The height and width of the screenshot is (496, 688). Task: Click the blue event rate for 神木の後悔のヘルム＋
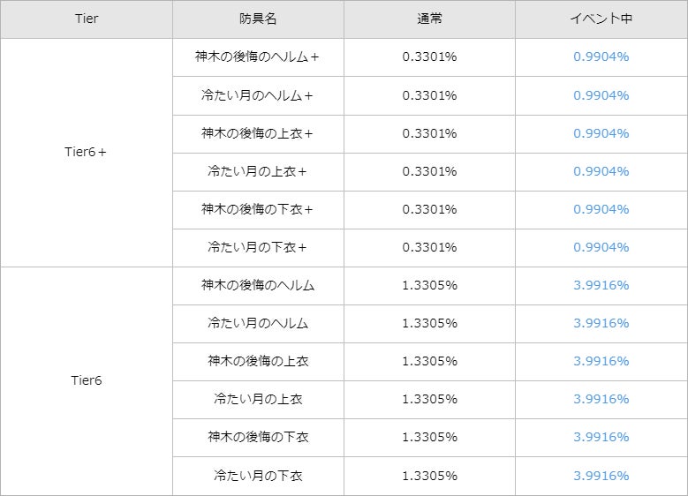pyautogui.click(x=601, y=57)
